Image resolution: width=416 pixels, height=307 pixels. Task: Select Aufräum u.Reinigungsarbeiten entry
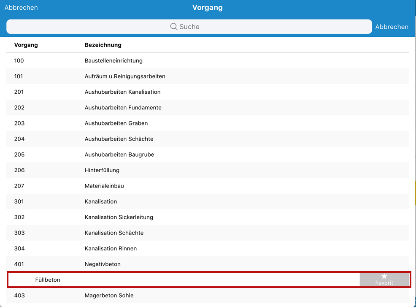208,76
